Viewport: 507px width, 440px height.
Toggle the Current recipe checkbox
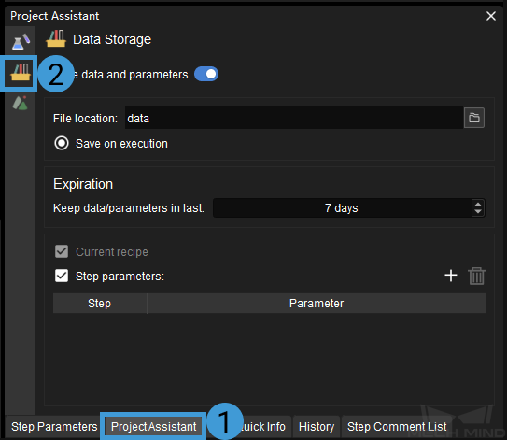[62, 251]
